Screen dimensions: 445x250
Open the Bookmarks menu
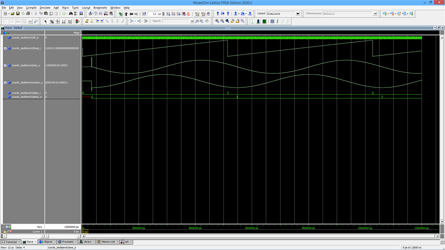click(x=100, y=8)
